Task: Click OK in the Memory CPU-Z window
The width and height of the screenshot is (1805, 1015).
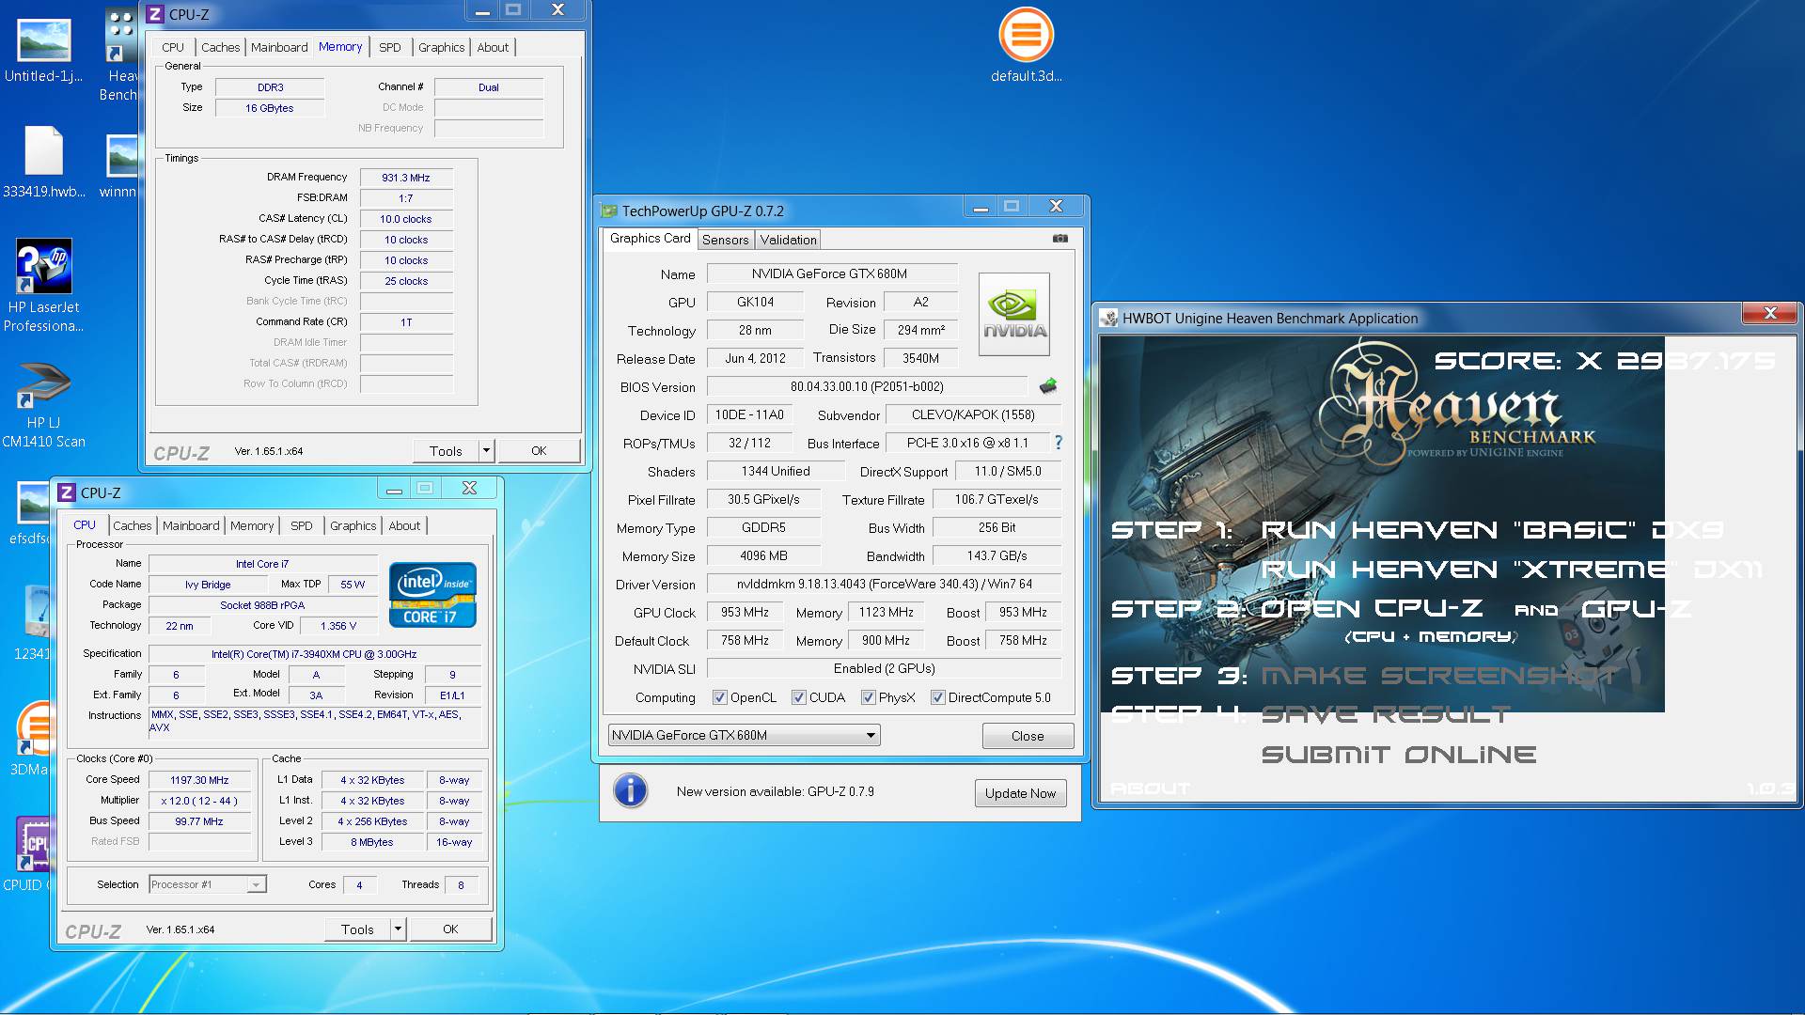Action: [x=539, y=451]
